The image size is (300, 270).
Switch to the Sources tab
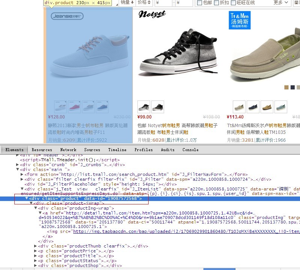[92, 150]
